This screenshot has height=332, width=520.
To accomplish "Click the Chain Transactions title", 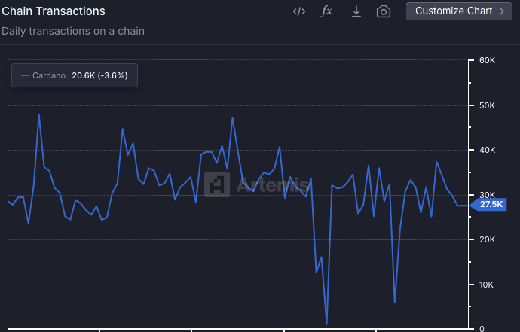I will coord(54,11).
